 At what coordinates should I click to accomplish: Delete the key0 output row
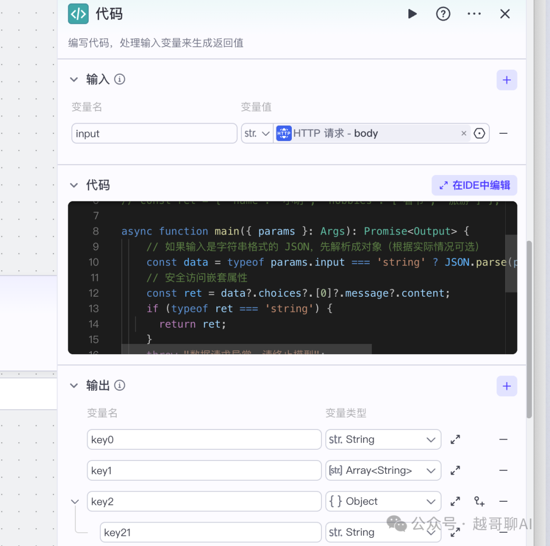503,440
